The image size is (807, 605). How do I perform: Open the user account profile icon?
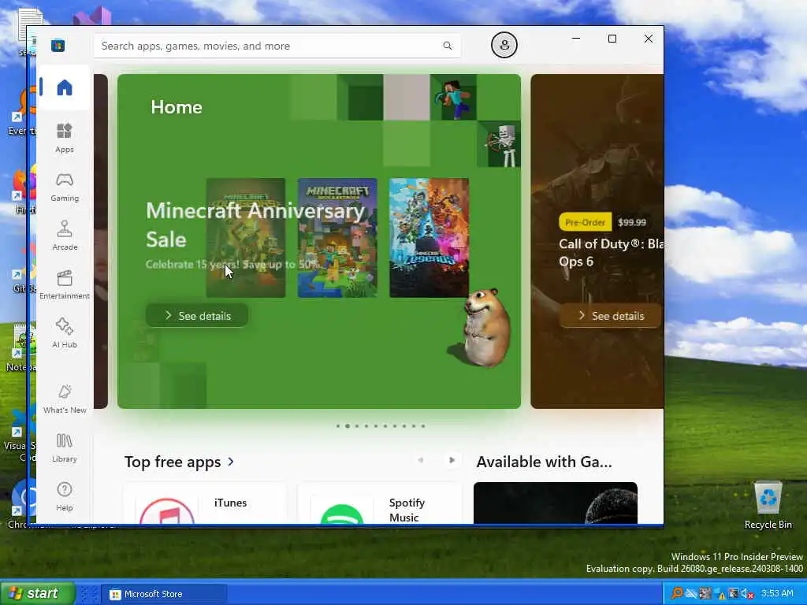click(504, 45)
